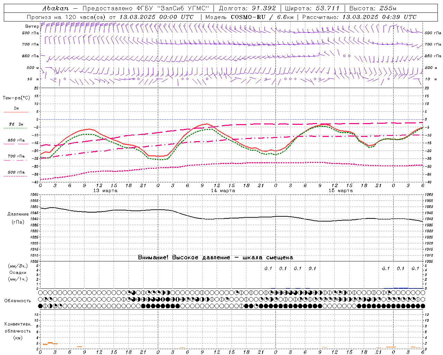Click the 'Конвективн.' convective cloud label
Image resolution: width=443 pixels, height=355 pixels.
click(x=18, y=324)
